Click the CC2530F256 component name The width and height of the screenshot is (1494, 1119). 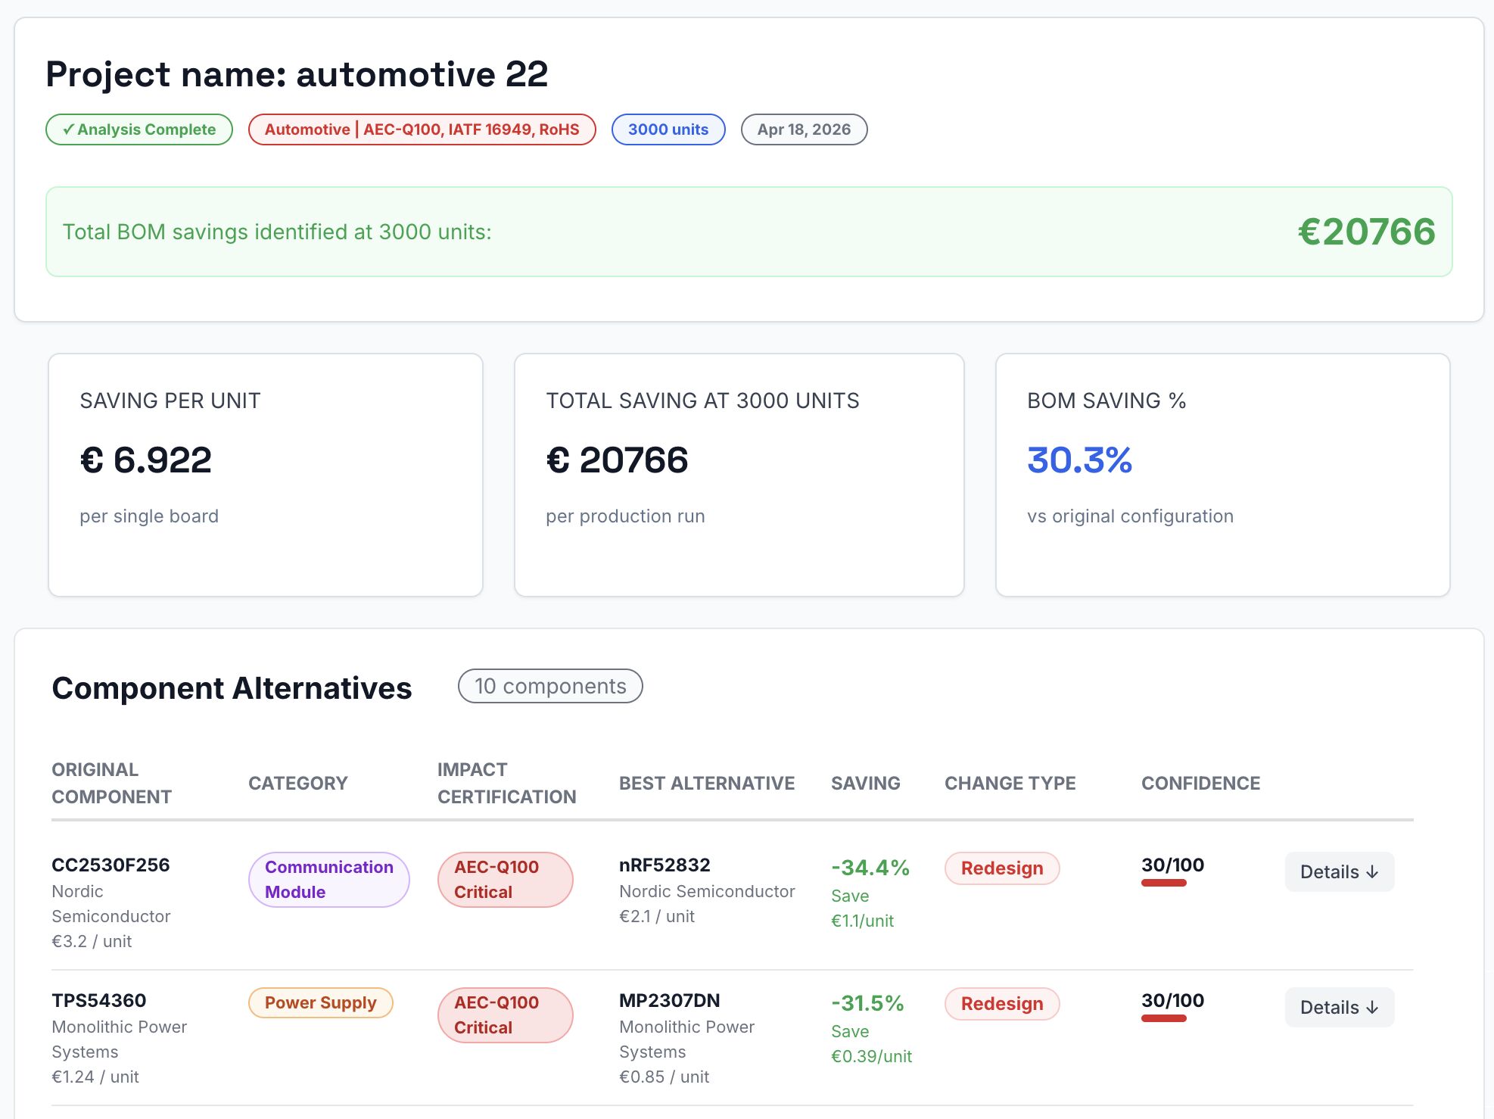(x=110, y=865)
